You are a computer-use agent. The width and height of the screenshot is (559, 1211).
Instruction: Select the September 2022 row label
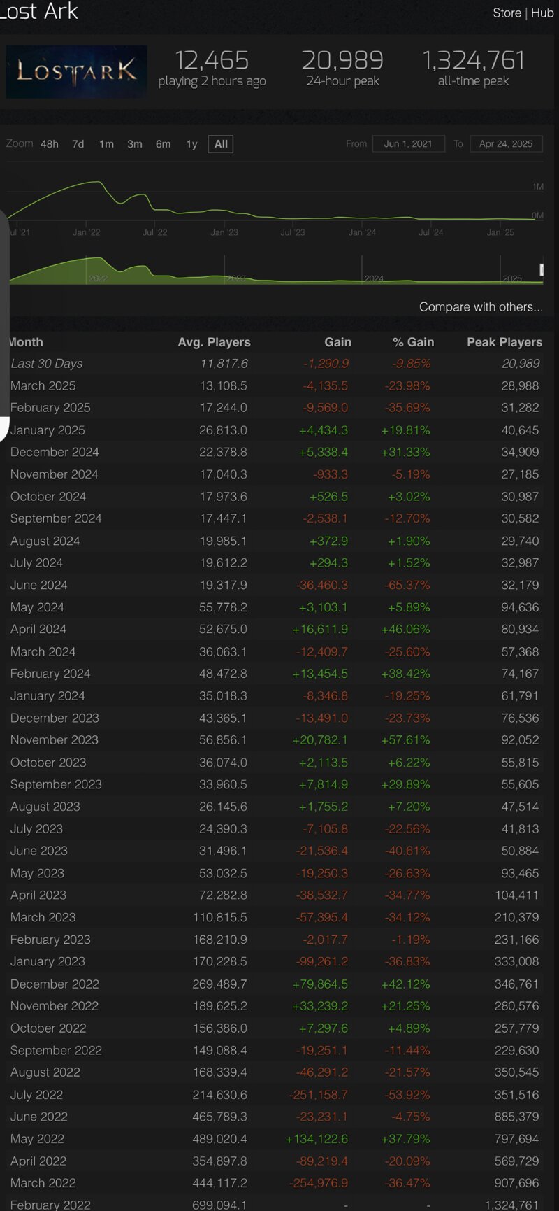(x=56, y=1051)
